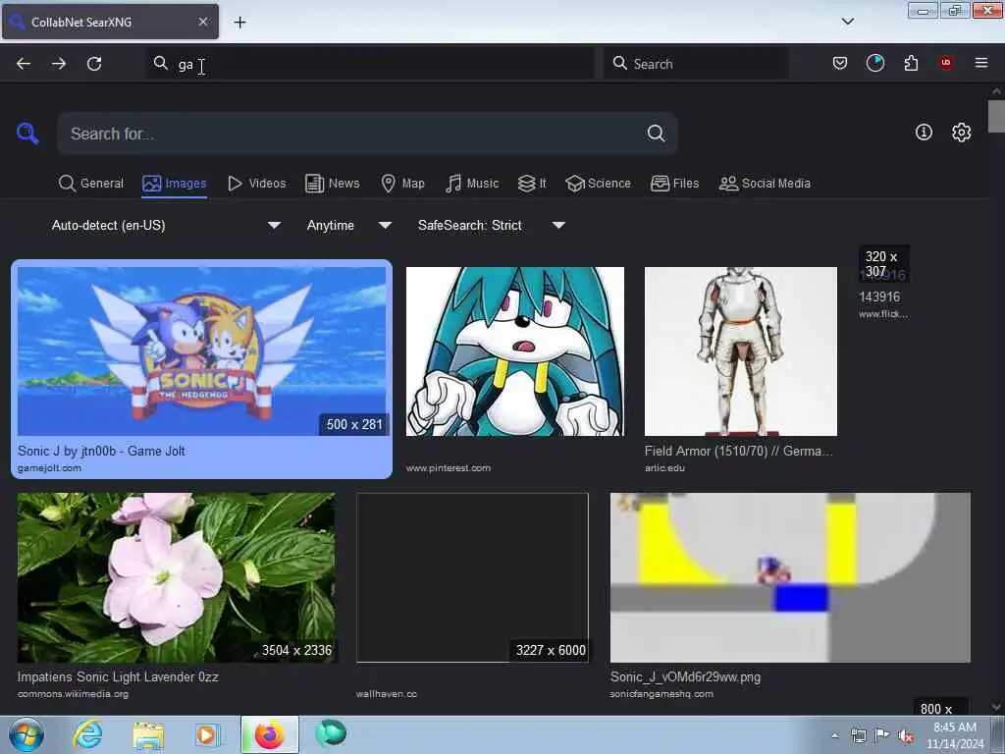Click the scrollbar down arrow
This screenshot has width=1005, height=754.
point(996,707)
